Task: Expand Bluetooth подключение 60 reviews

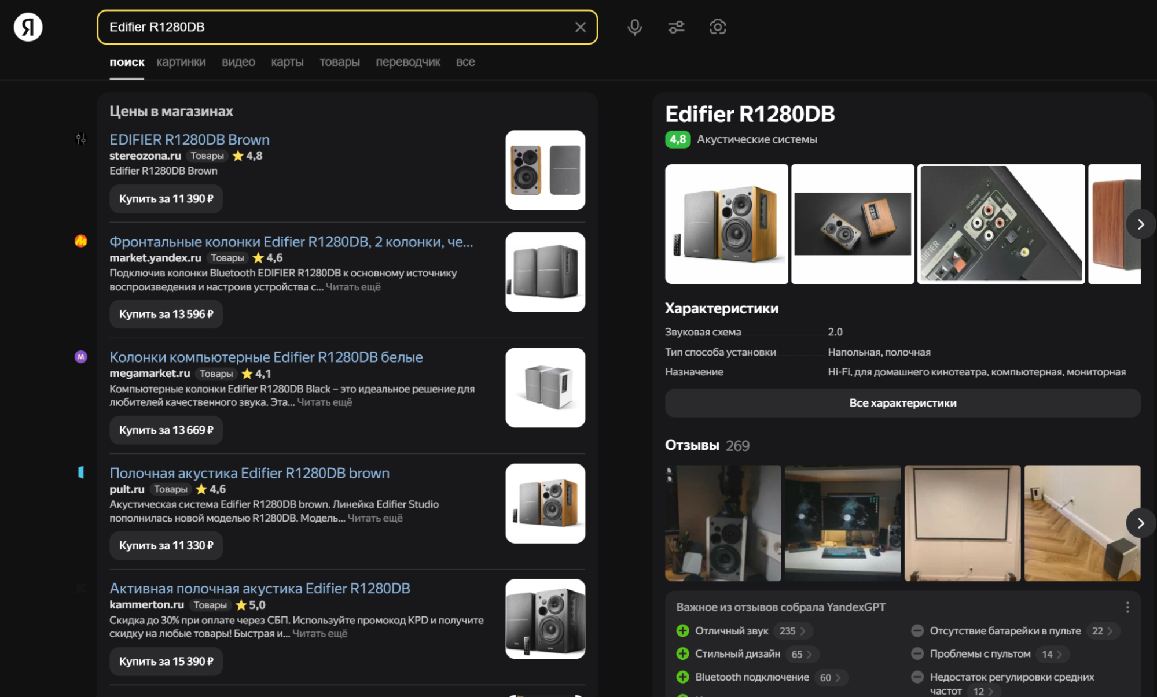Action: click(x=831, y=677)
